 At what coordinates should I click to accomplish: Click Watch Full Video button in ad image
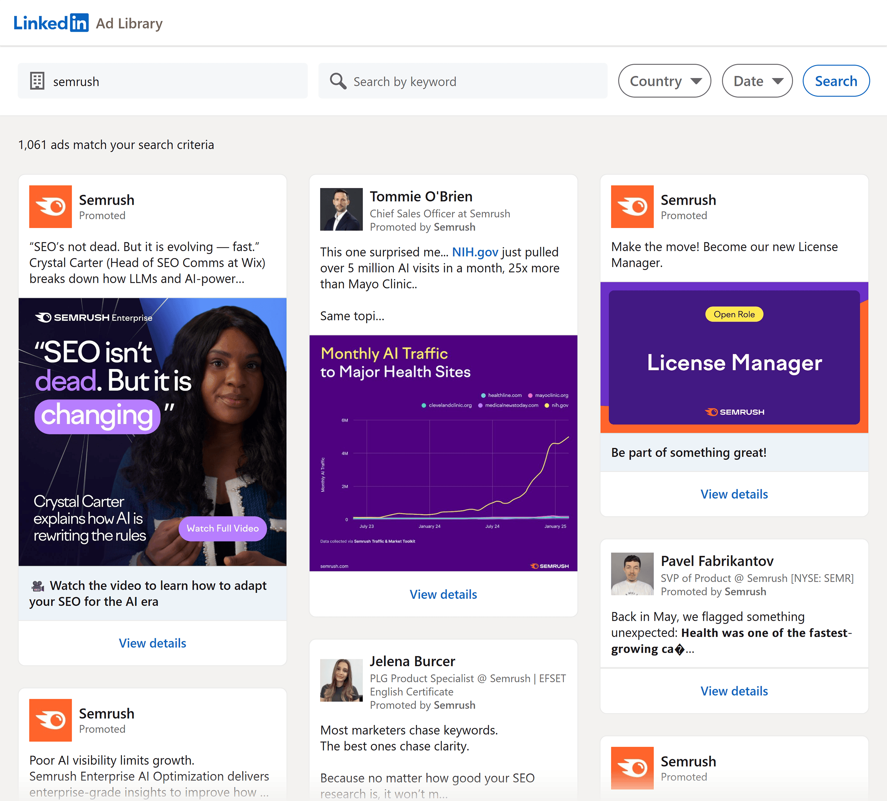pyautogui.click(x=222, y=529)
